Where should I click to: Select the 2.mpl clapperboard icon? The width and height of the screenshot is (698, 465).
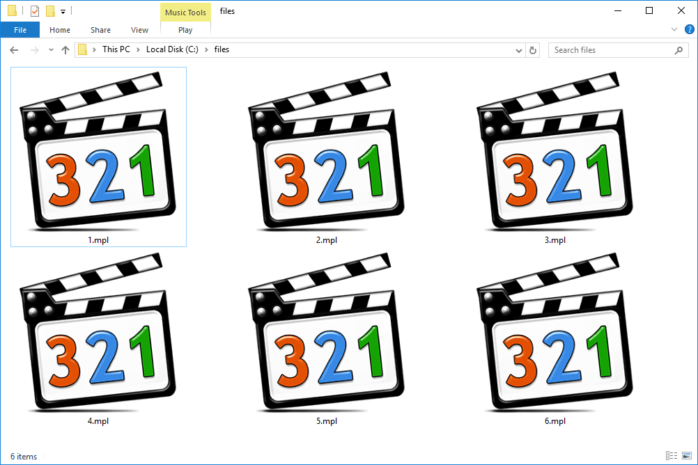[326, 151]
